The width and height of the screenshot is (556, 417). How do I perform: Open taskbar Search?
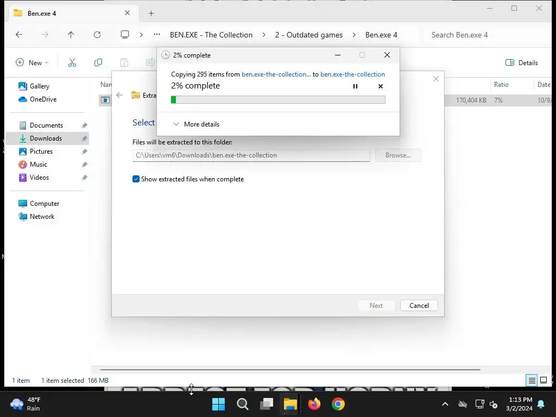[x=243, y=404]
